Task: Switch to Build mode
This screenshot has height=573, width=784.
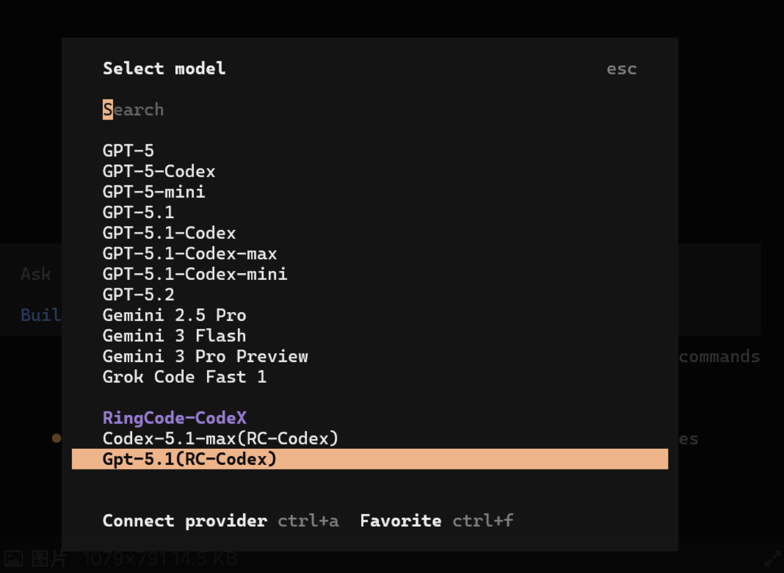Action: click(x=40, y=315)
